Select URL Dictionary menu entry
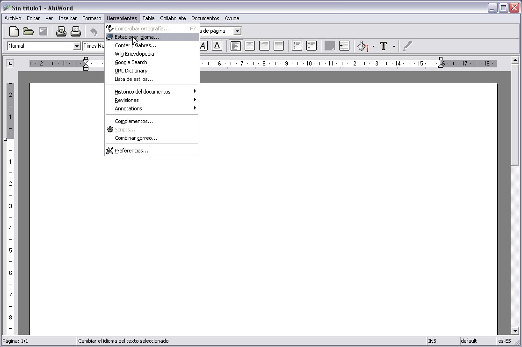 (152, 71)
